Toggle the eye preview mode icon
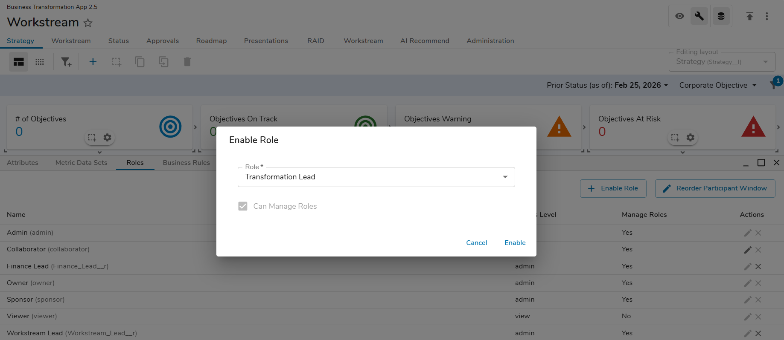Screen dimensions: 784x340 pos(680,16)
